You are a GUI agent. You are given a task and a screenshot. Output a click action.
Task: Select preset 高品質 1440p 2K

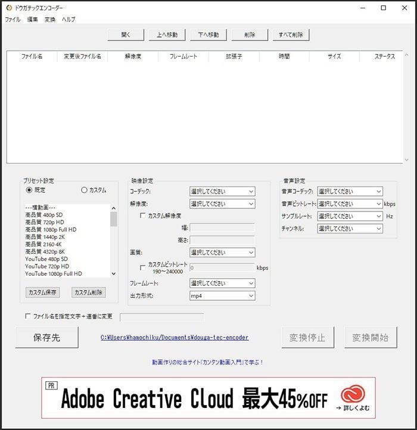(45, 237)
